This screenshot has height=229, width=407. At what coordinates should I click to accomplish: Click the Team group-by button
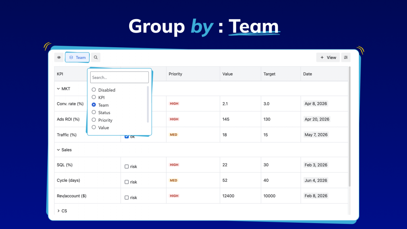click(x=78, y=58)
